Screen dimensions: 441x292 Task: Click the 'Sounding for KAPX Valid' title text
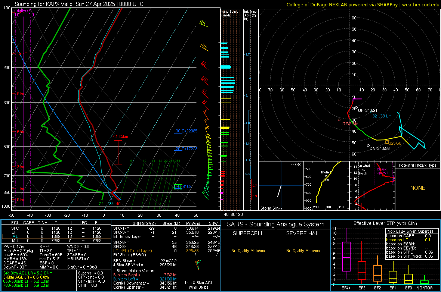pos(43,4)
